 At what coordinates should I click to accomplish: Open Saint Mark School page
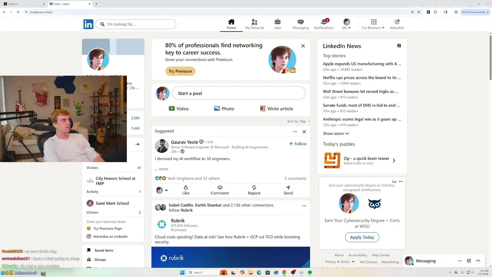click(x=112, y=203)
